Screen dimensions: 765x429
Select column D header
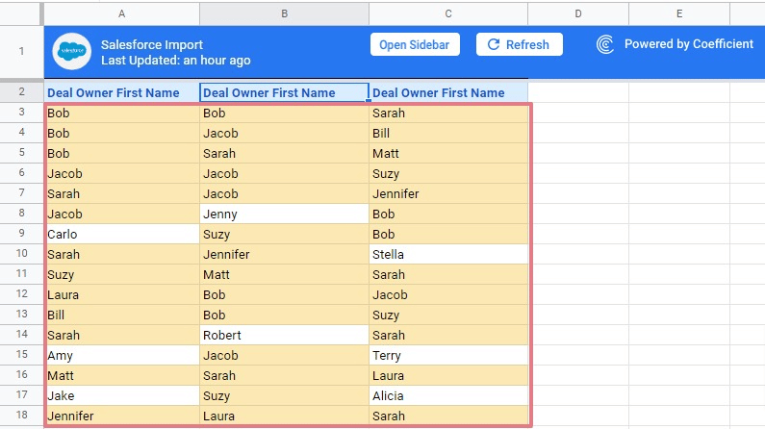pyautogui.click(x=577, y=13)
